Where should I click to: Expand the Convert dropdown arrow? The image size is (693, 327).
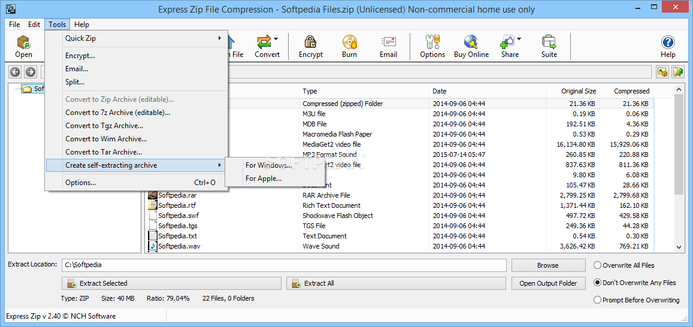[276, 39]
